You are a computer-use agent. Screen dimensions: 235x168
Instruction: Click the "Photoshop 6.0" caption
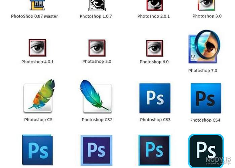pyautogui.click(x=154, y=62)
